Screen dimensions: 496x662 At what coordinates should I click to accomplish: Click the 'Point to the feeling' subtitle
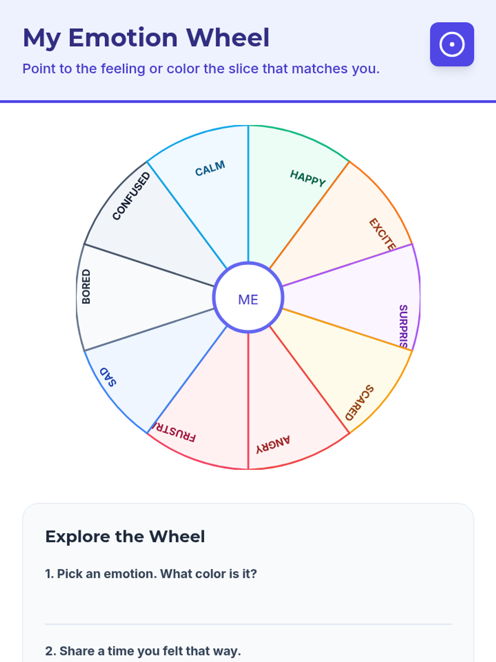201,69
